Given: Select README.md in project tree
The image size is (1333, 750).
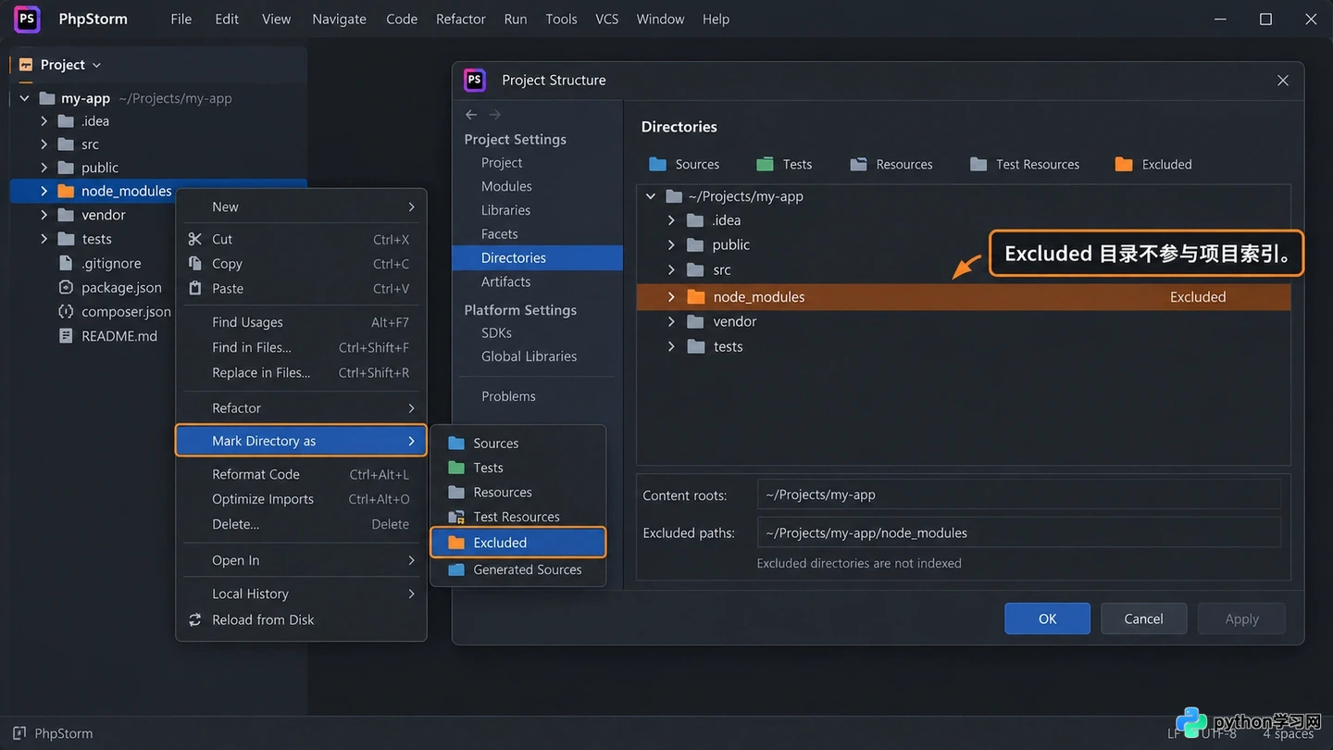Looking at the screenshot, I should 118,336.
